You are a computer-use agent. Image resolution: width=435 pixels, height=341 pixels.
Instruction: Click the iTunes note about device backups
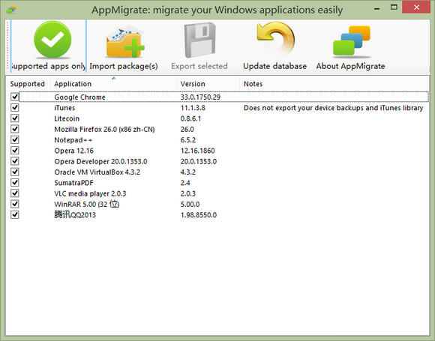pos(333,108)
